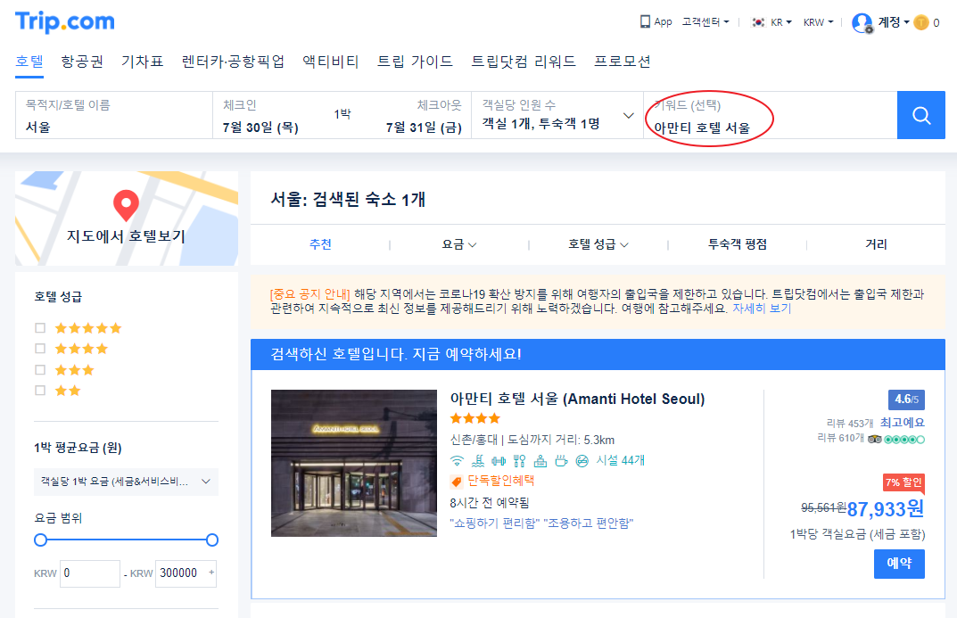The height and width of the screenshot is (618, 957).
Task: Click the blue 예약 button
Action: pyautogui.click(x=899, y=564)
